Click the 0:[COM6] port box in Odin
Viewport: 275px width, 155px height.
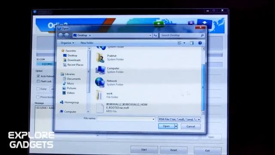(45, 64)
